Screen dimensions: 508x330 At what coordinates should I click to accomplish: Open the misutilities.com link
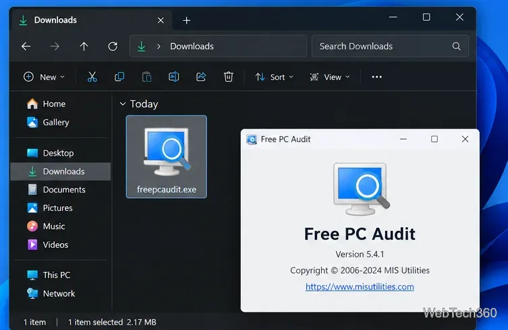tap(360, 287)
